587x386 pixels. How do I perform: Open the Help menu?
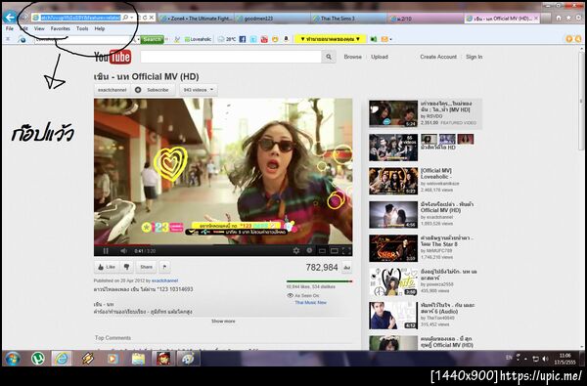pyautogui.click(x=99, y=28)
